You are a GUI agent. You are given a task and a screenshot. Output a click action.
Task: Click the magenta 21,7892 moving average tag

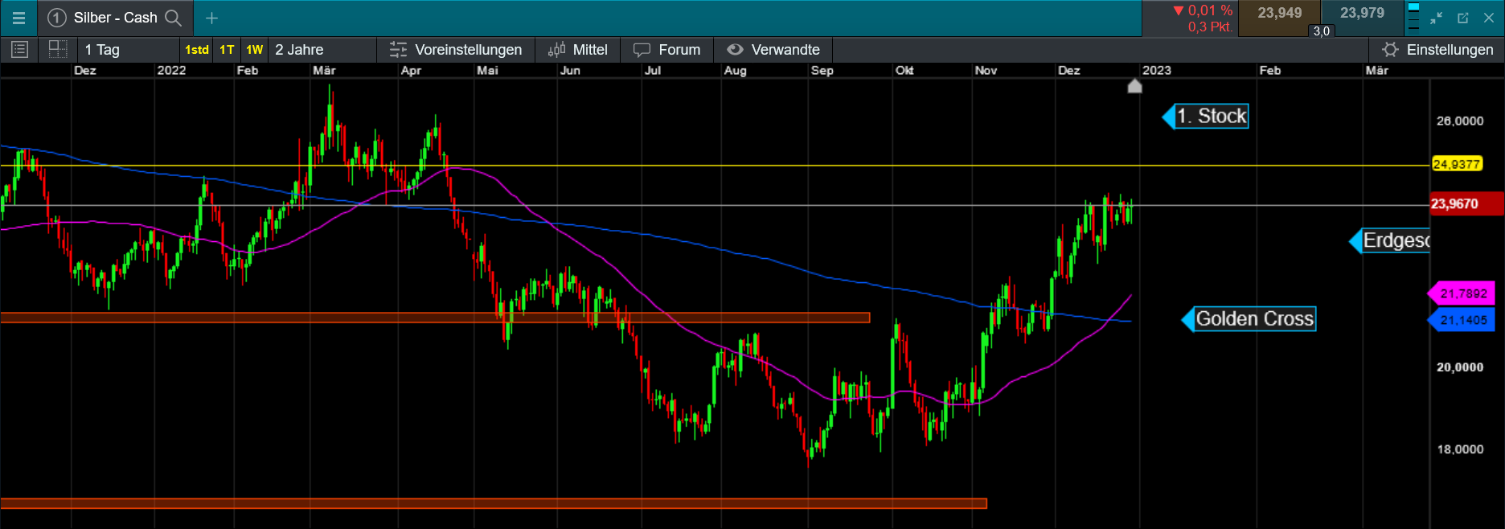(x=1462, y=293)
